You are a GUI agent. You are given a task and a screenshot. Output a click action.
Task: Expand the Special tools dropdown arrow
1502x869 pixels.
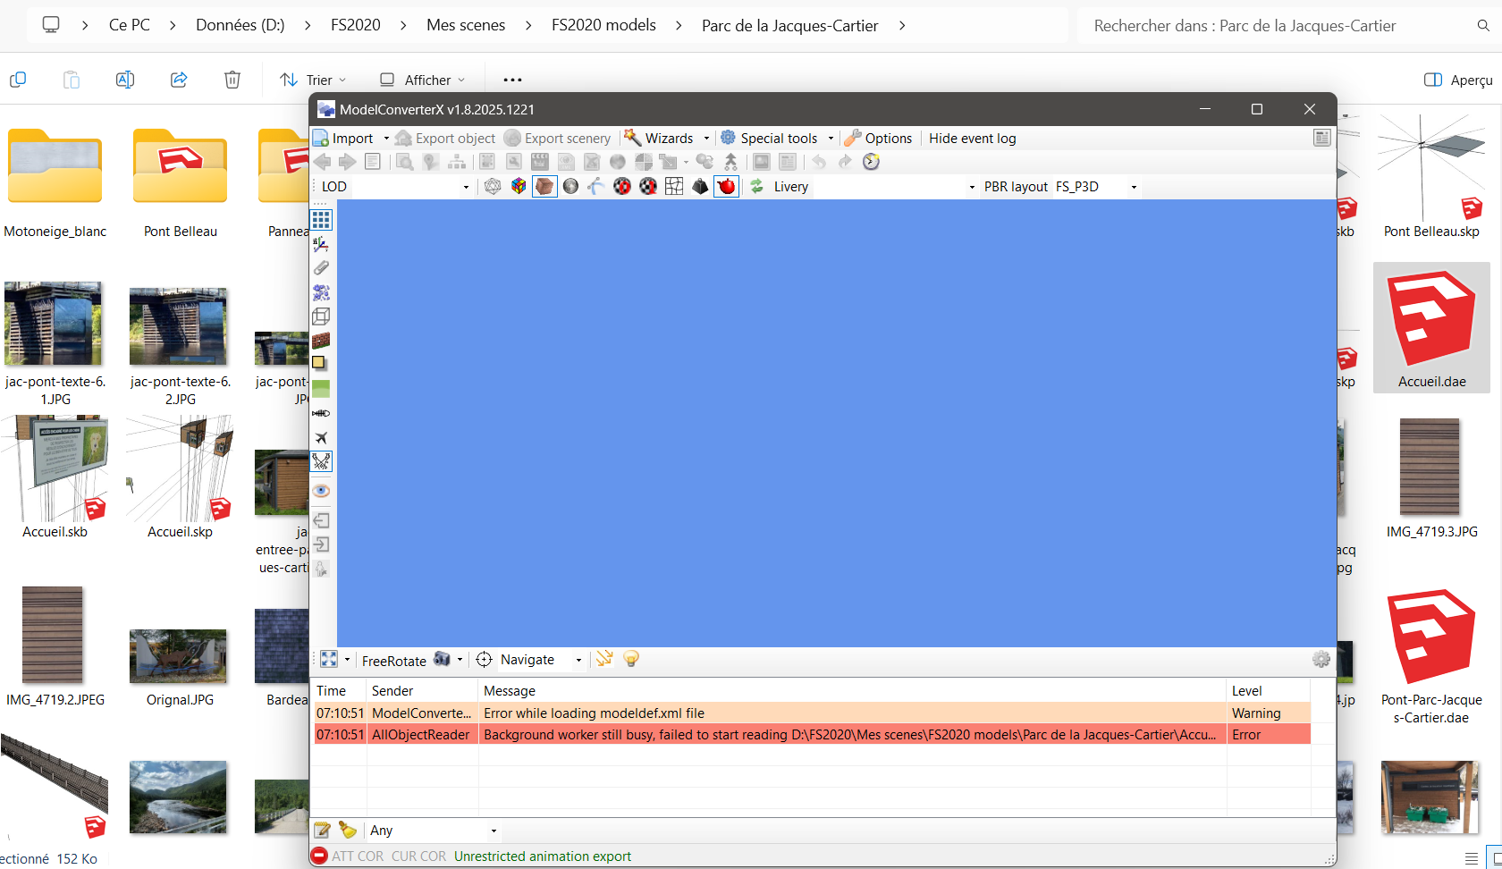point(831,139)
